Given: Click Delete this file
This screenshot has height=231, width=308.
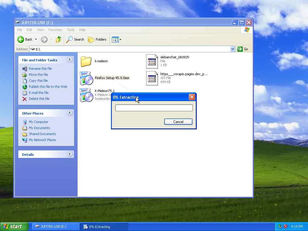Looking at the screenshot, I should [39, 99].
